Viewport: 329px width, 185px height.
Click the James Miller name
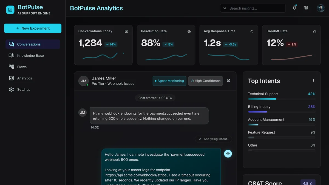104,78
